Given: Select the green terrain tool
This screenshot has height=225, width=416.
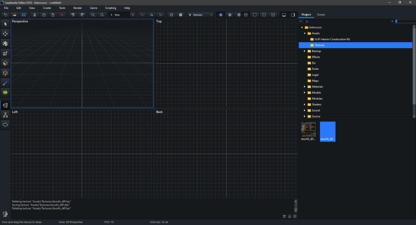Looking at the screenshot, I should (x=6, y=92).
